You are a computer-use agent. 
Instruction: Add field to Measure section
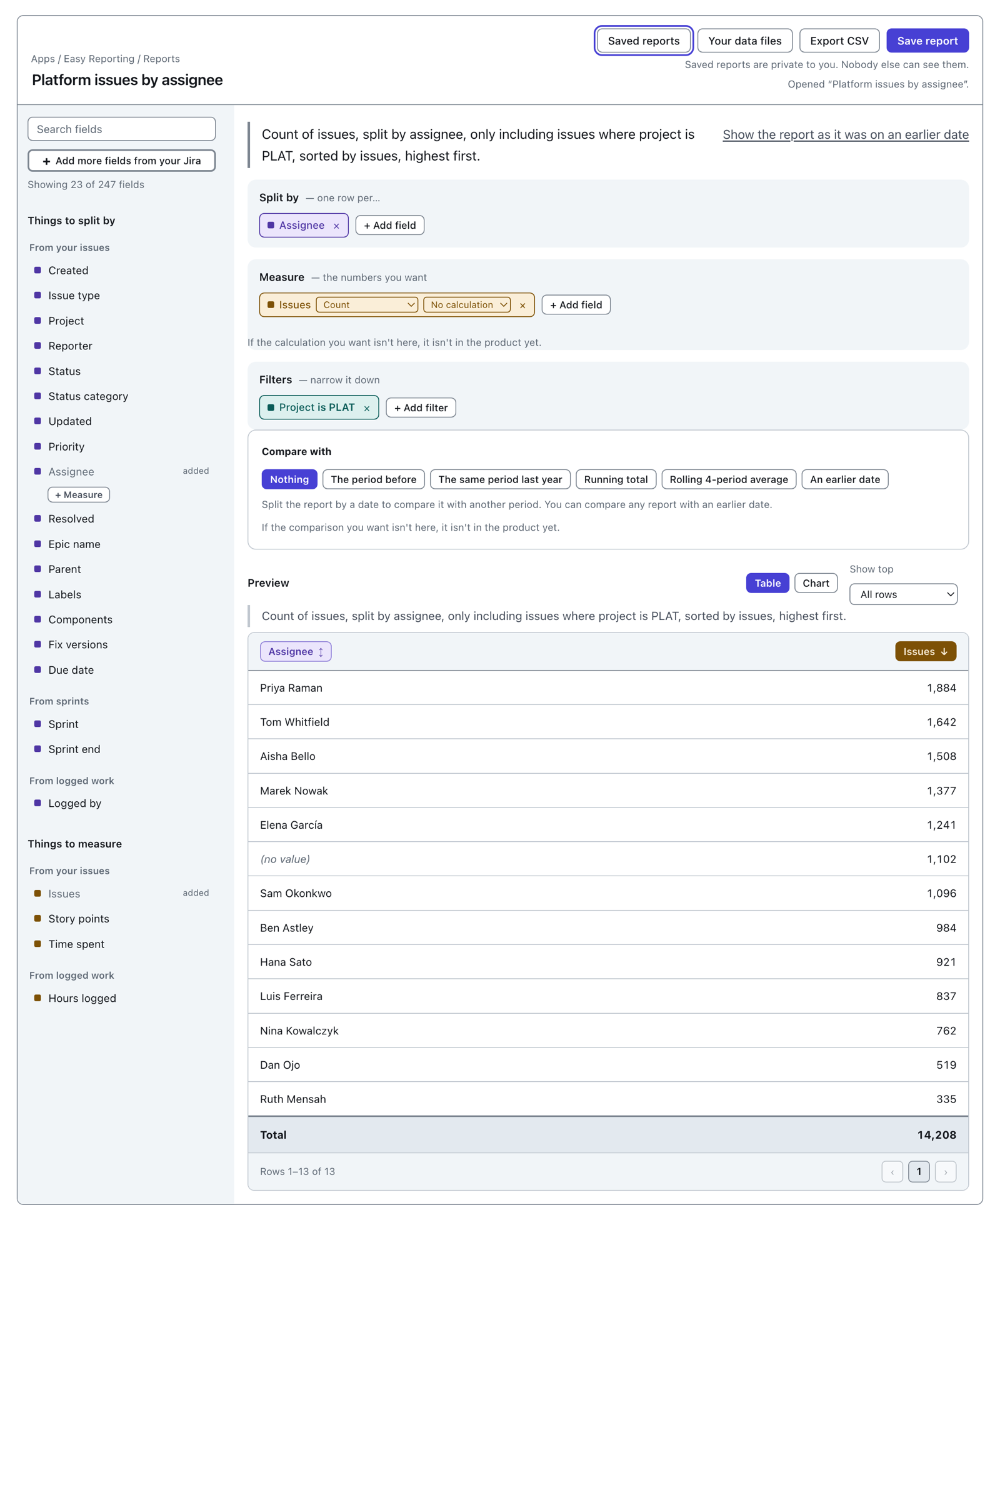pyautogui.click(x=576, y=305)
